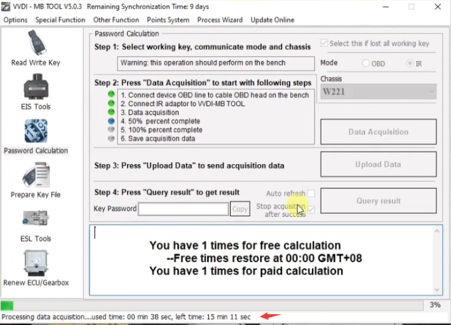Open the Special Function menu
This screenshot has width=451, height=325.
60,20
